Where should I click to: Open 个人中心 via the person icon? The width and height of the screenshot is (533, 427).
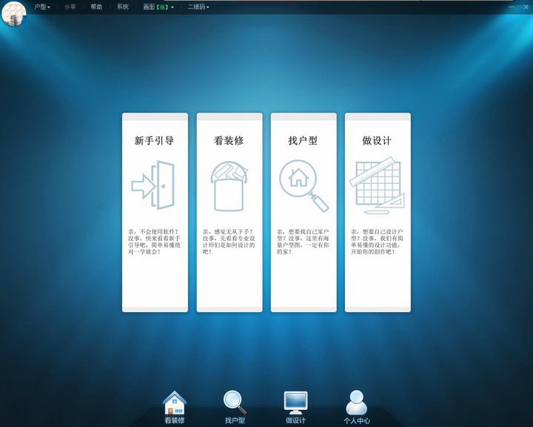pyautogui.click(x=356, y=403)
